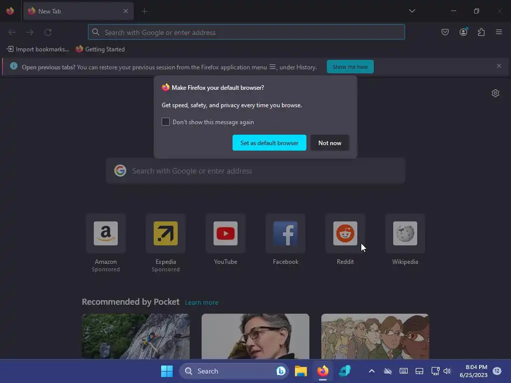Viewport: 511px width, 383px height.
Task: Go back with the back arrow
Action: tap(12, 32)
